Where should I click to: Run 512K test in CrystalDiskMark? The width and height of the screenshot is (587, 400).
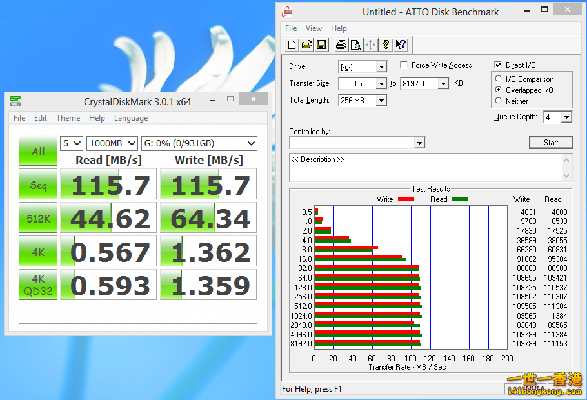click(38, 217)
